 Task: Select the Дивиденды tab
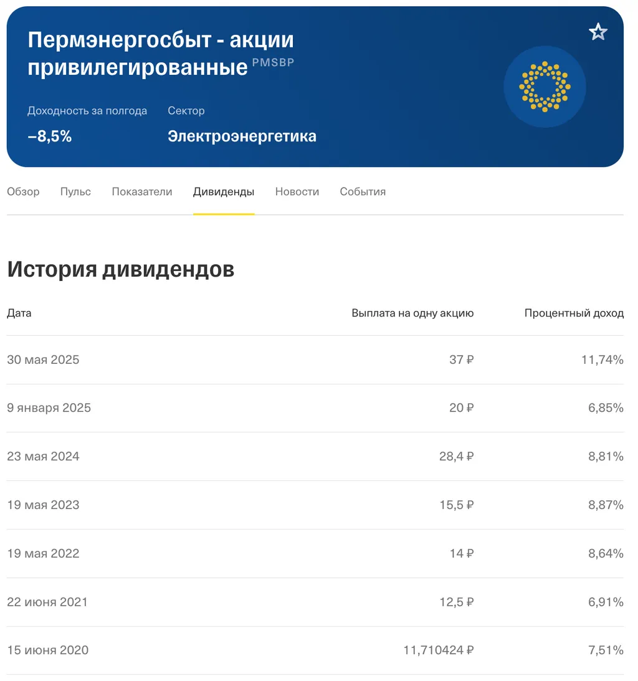pyautogui.click(x=224, y=192)
